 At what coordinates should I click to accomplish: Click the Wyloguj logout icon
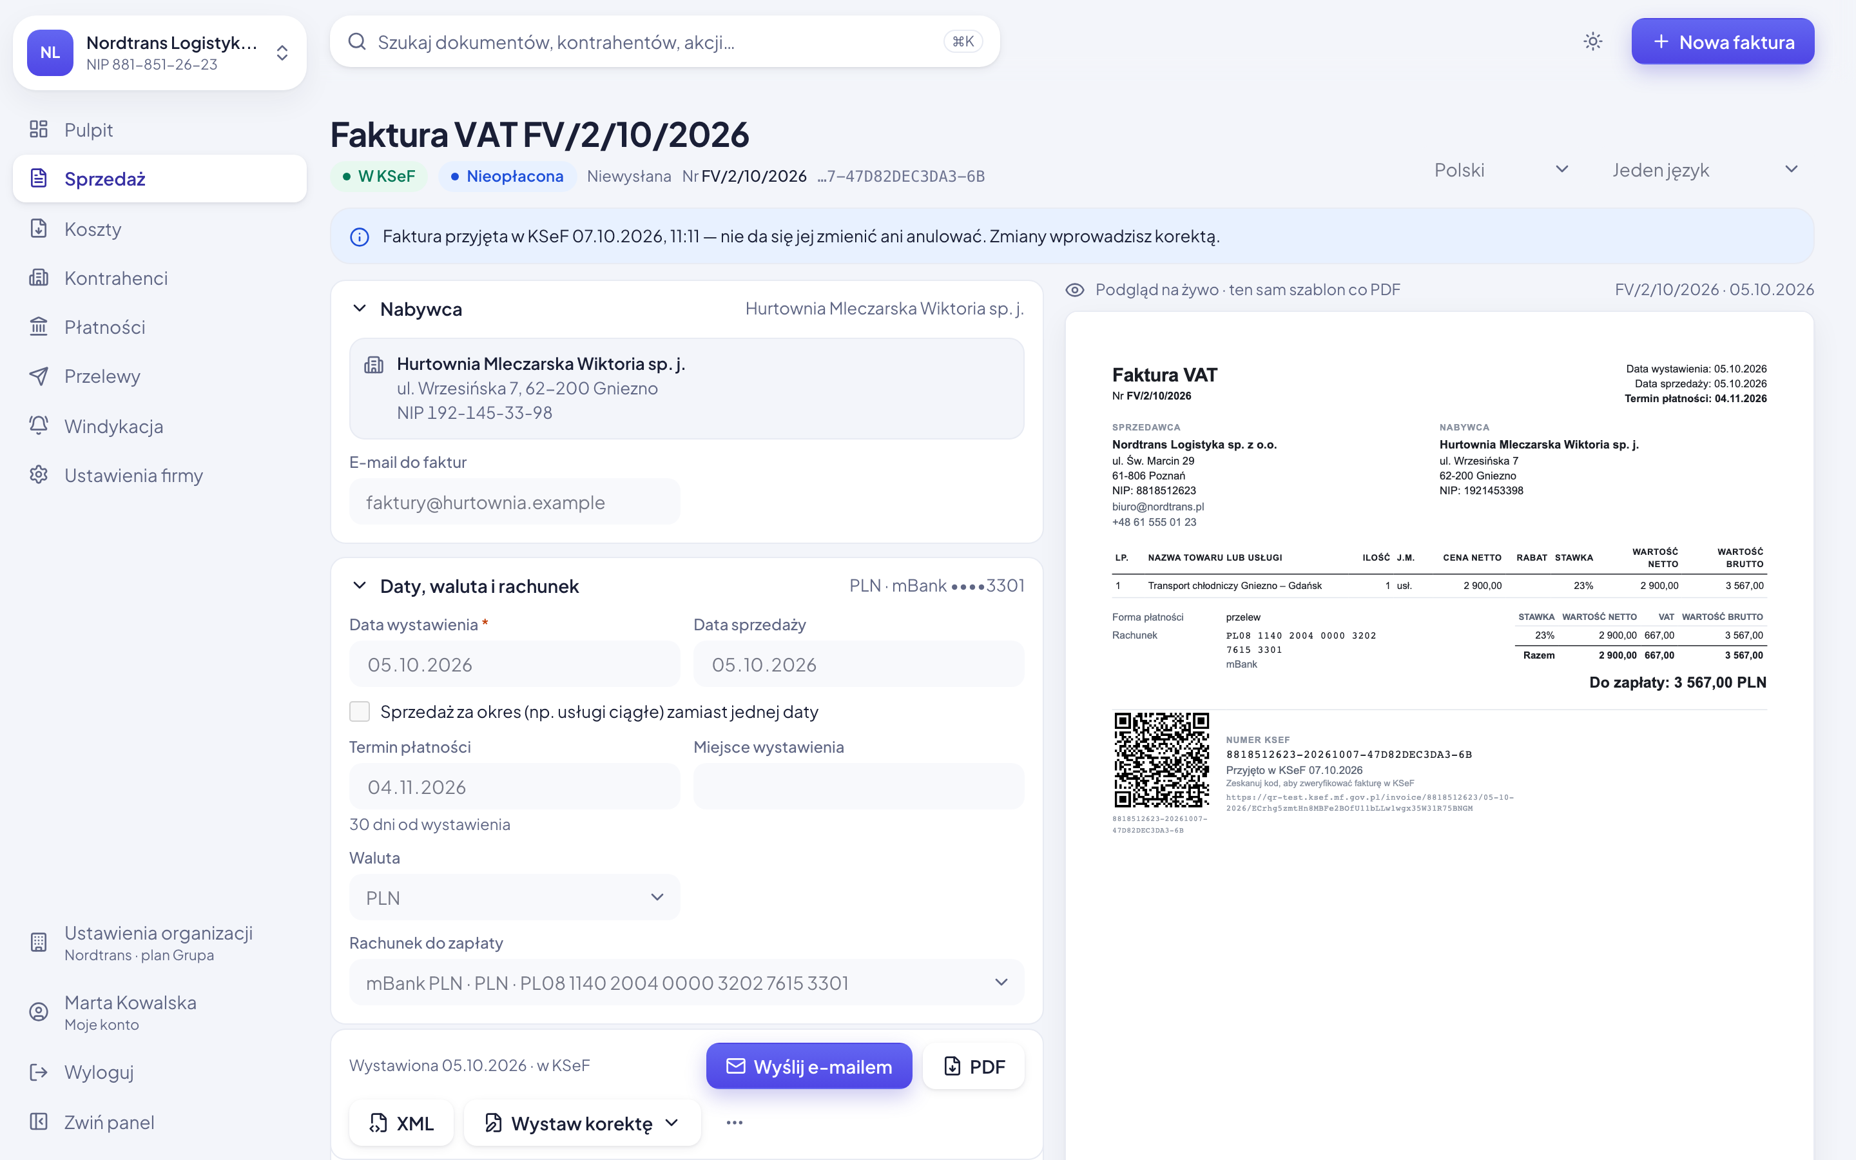[x=39, y=1072]
